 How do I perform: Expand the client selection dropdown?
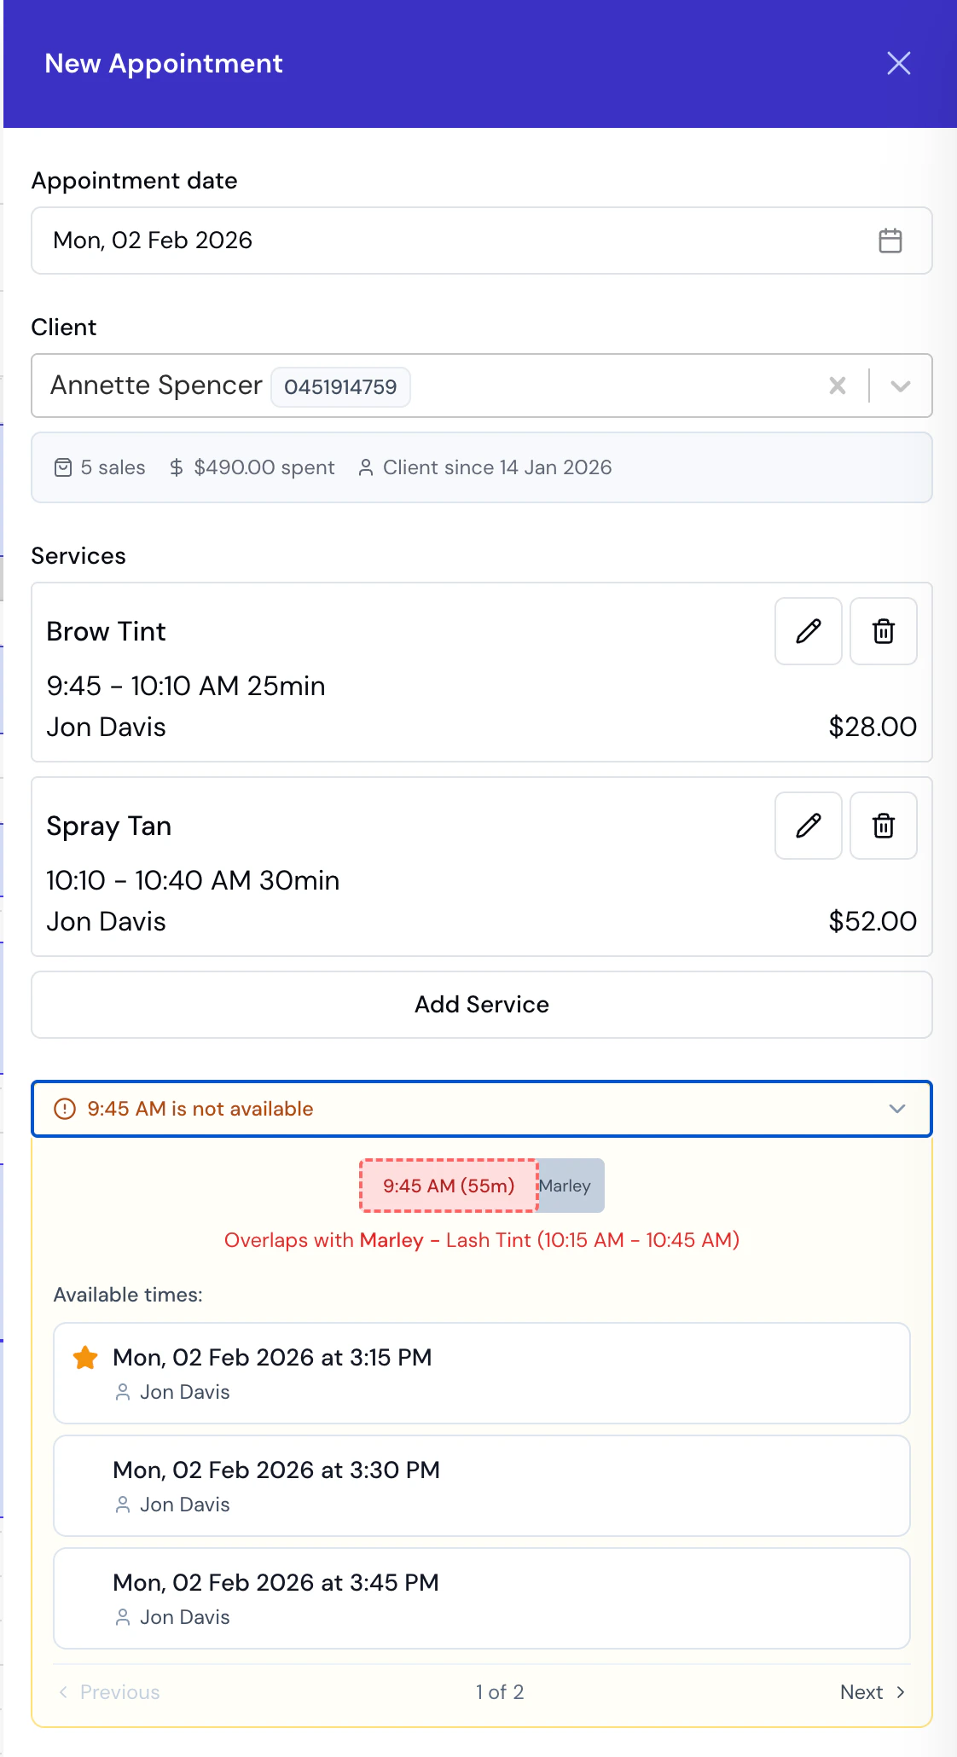pyautogui.click(x=902, y=386)
